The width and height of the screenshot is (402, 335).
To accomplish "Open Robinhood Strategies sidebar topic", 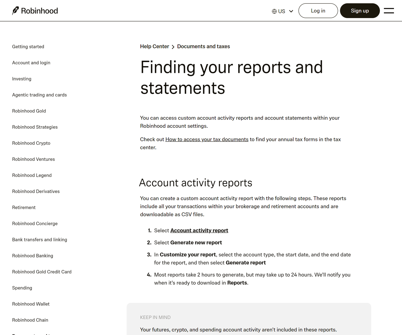I will click(x=35, y=127).
